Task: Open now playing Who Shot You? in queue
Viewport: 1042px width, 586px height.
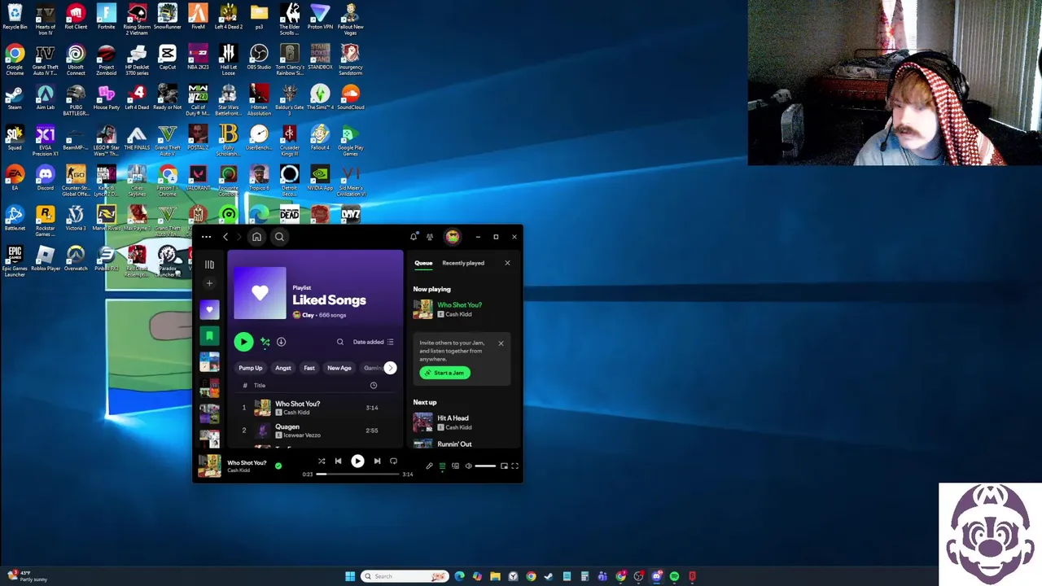Action: pos(462,309)
